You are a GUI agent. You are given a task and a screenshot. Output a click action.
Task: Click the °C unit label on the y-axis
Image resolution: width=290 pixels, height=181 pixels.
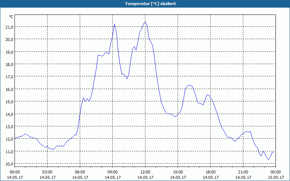(x=11, y=17)
